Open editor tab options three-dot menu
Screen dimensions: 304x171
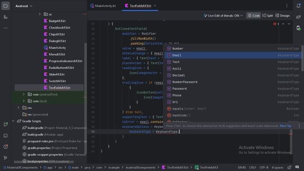click(x=287, y=6)
